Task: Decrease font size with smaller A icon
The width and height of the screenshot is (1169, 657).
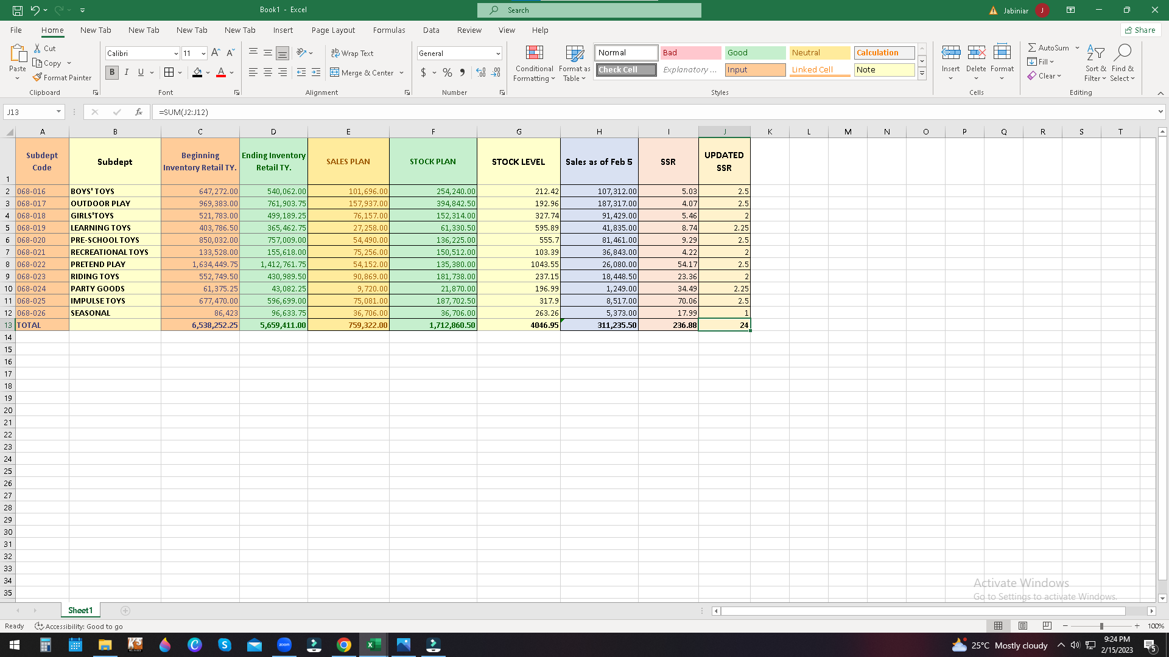Action: (230, 53)
